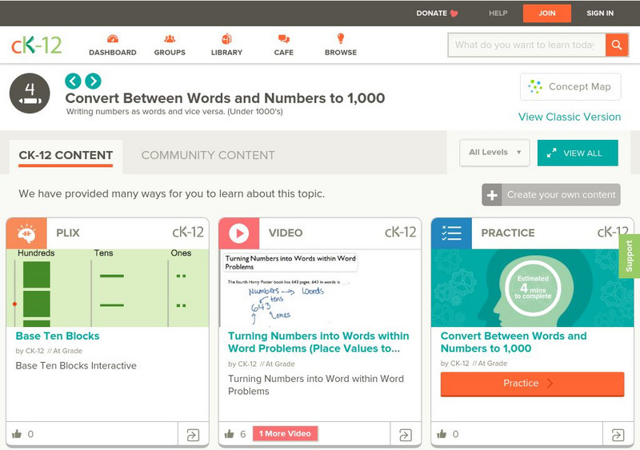Click Convert Between Words practice title
640x450 pixels.
pyautogui.click(x=514, y=342)
